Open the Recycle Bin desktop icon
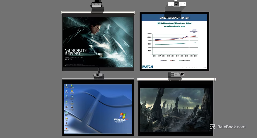 (x=67, y=102)
